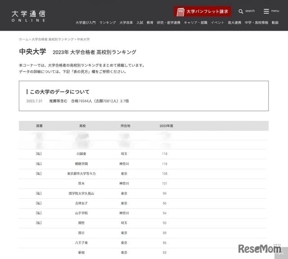The image size is (288, 259).
Task: Select 桐蔭学園 school name cell
Action: point(81,164)
